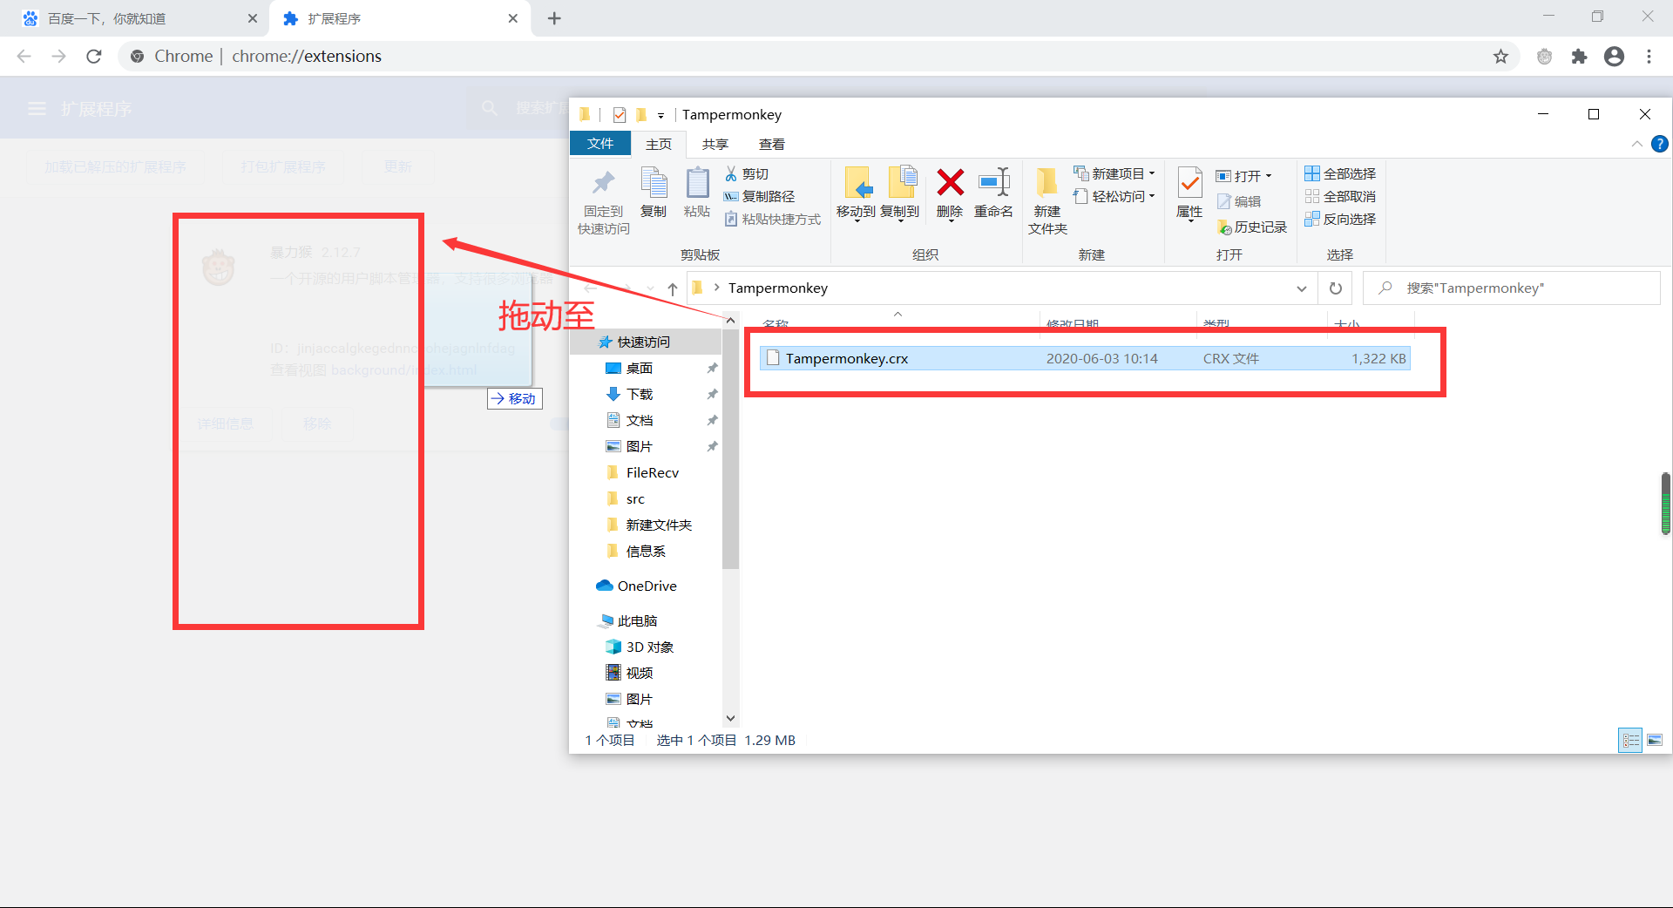The image size is (1673, 908).
Task: Toggle the quick access toolbar checkmark icon
Action: (x=620, y=114)
